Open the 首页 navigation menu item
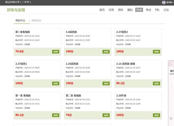The image size is (174, 126). click(102, 10)
